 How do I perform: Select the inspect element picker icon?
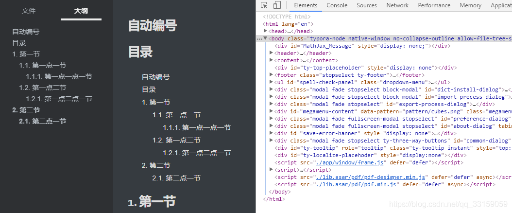tap(264, 5)
